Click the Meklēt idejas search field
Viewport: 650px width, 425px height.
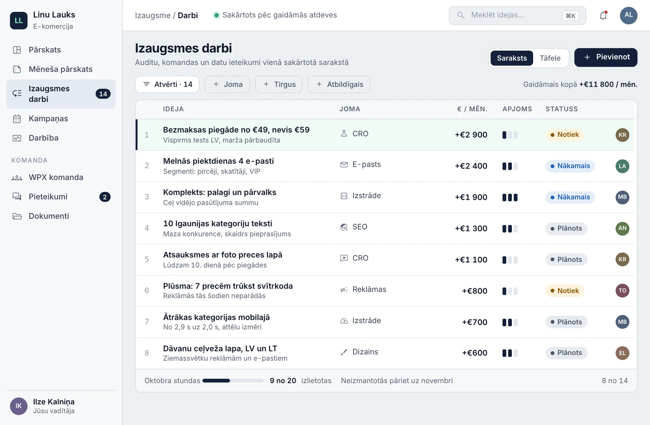[517, 15]
